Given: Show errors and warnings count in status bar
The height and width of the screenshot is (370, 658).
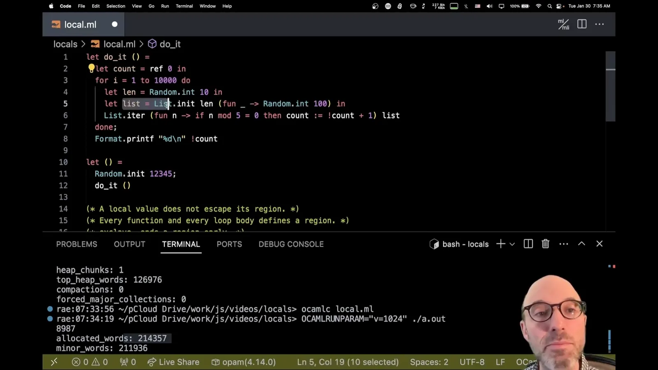Looking at the screenshot, I should [x=90, y=362].
